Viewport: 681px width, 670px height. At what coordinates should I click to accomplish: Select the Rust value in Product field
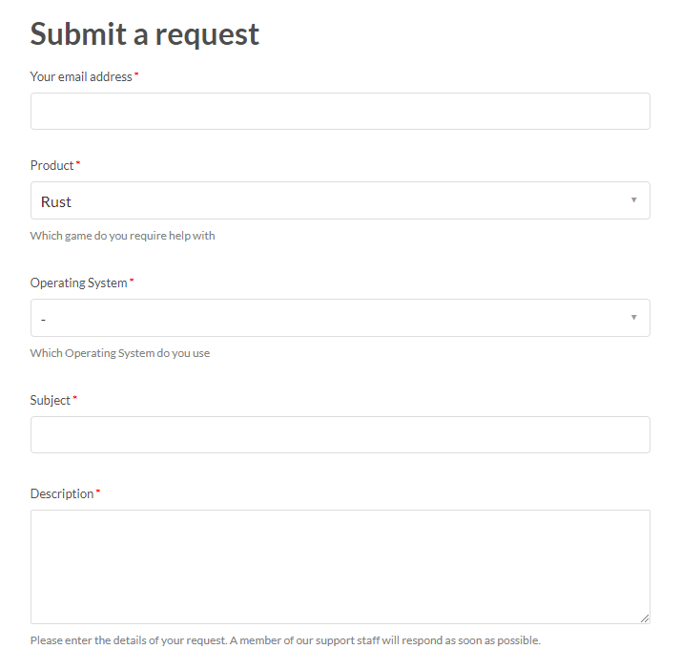pyautogui.click(x=56, y=202)
